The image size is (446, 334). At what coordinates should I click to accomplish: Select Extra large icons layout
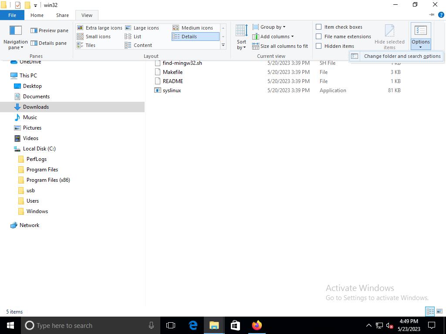(x=100, y=28)
